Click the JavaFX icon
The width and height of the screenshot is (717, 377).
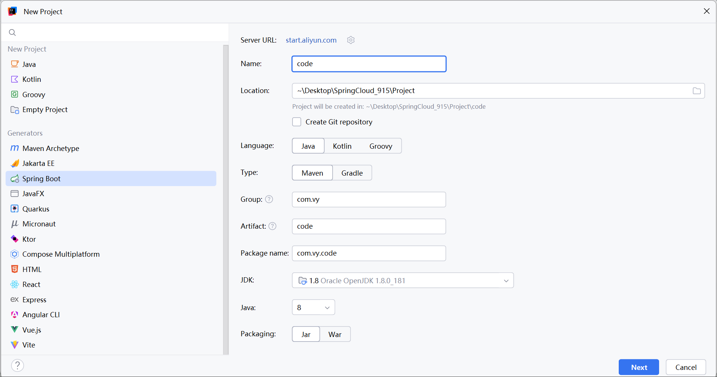tap(15, 194)
